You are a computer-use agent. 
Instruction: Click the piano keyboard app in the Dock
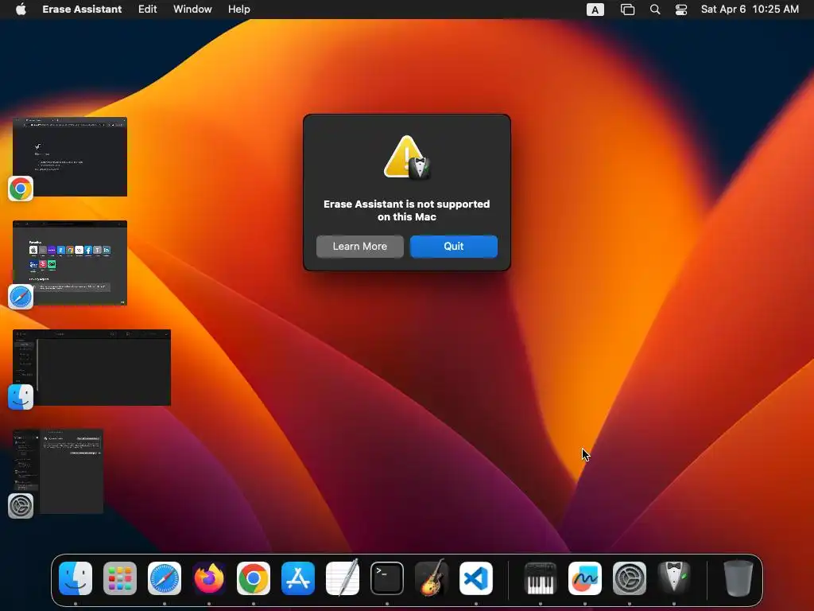click(541, 578)
